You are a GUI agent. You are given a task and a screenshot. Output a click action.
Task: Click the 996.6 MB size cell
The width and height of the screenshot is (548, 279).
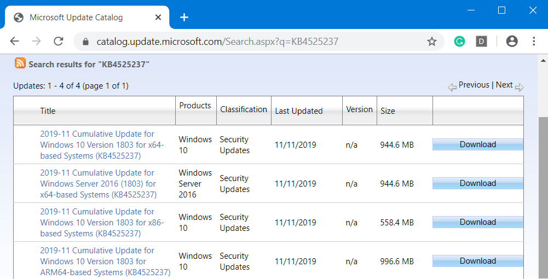[x=397, y=261]
